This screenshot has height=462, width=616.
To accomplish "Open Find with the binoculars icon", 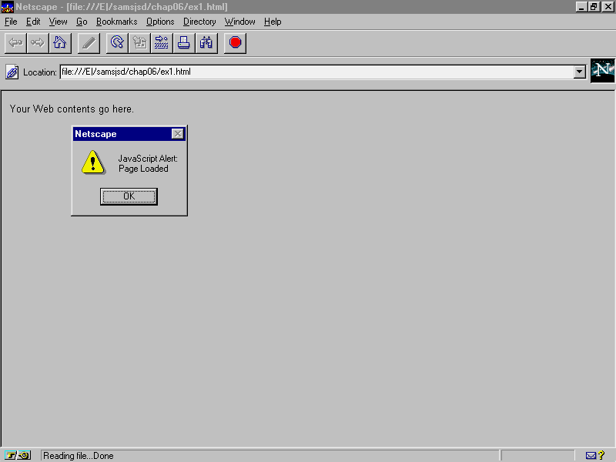I will tap(206, 42).
